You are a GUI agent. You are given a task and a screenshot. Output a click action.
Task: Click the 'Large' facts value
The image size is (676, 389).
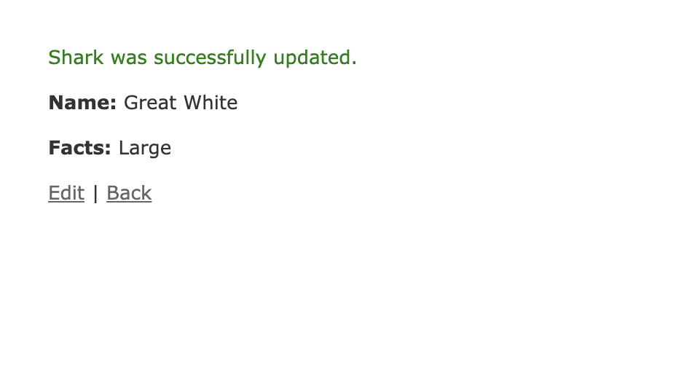pos(145,149)
